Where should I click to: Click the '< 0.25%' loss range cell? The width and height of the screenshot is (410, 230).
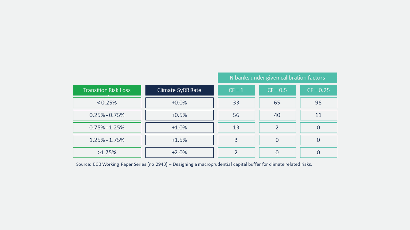107,103
